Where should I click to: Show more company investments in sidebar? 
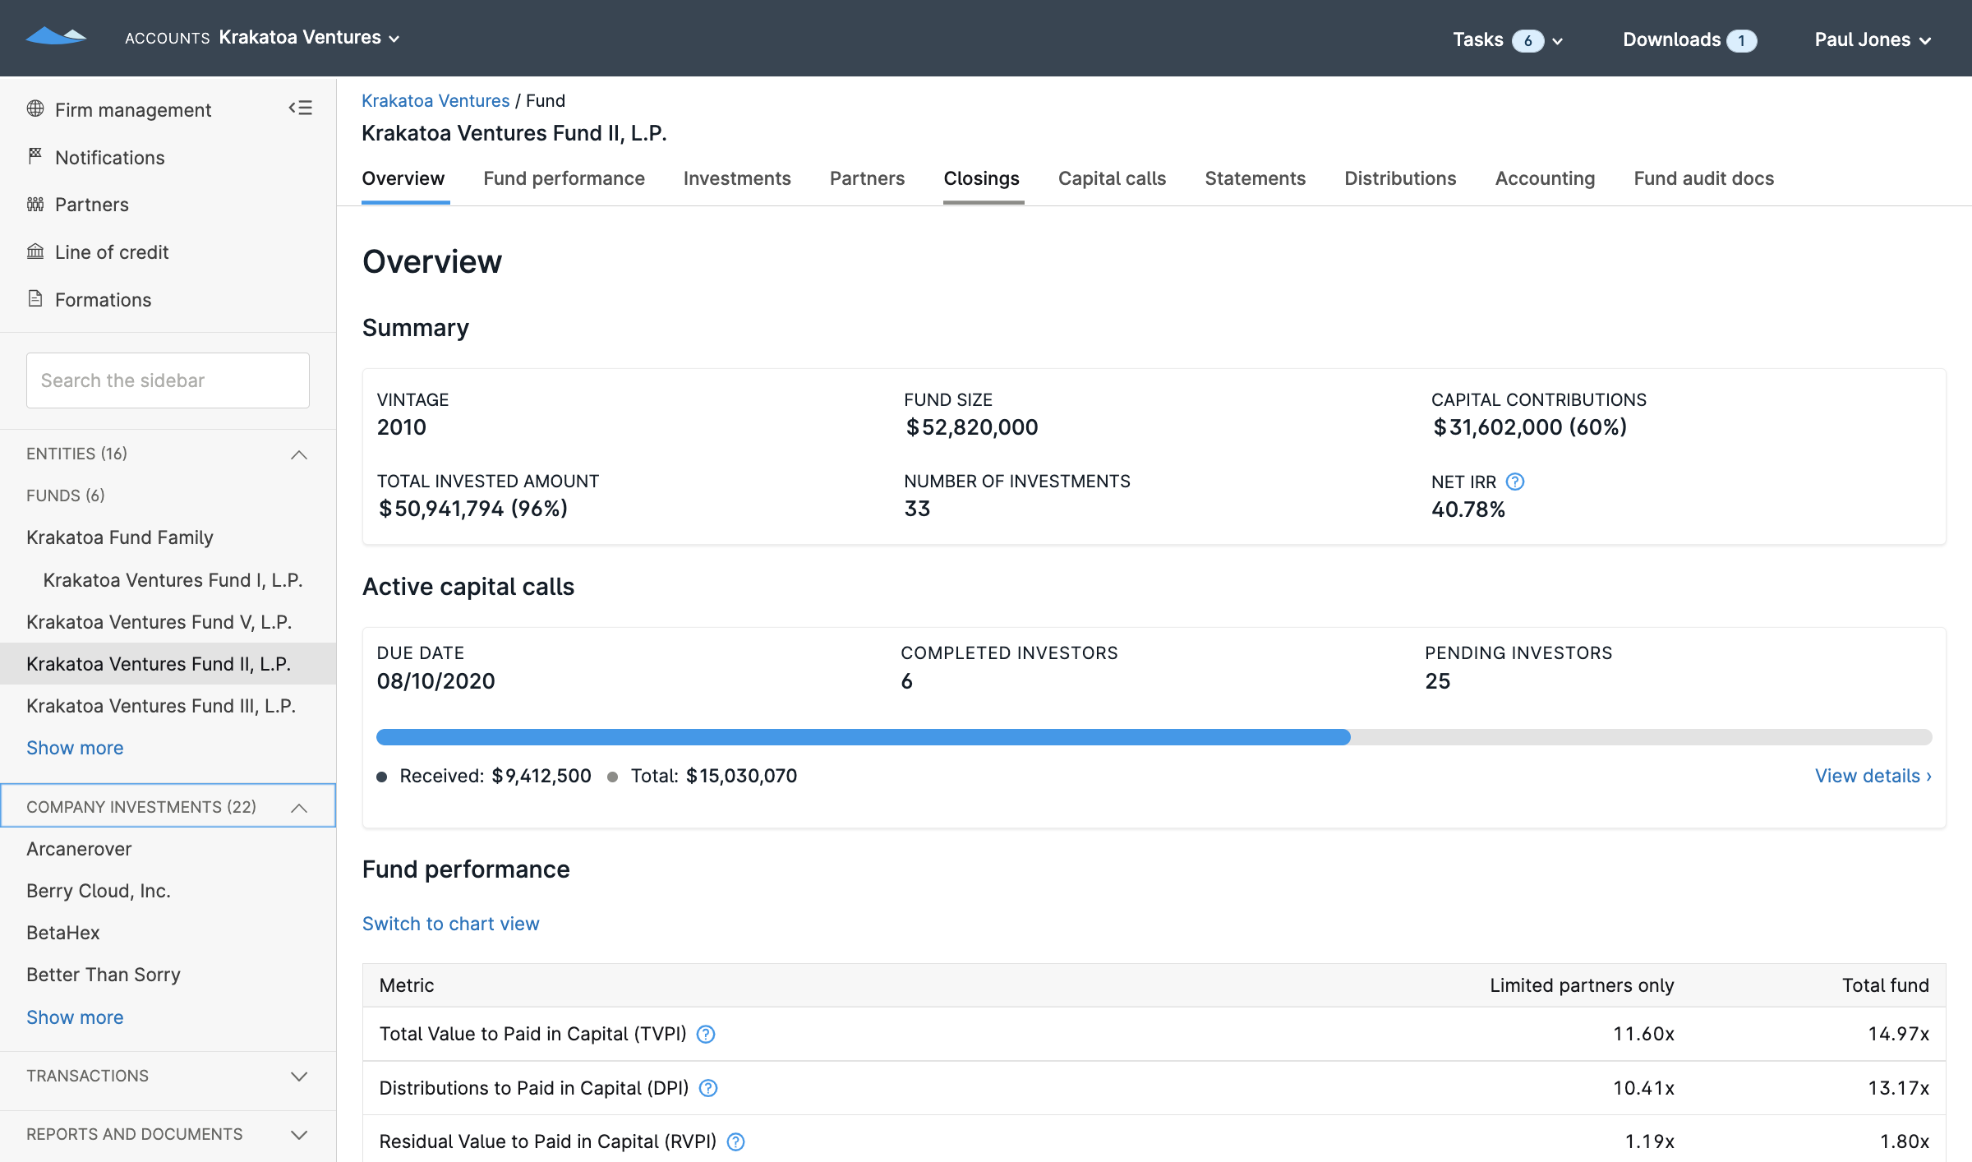[75, 1017]
